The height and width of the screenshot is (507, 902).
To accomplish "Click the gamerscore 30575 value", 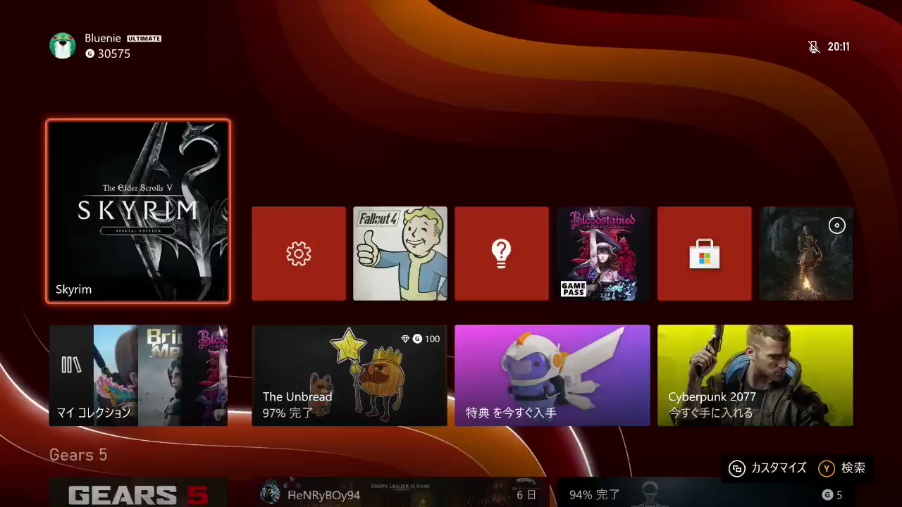I will (x=113, y=54).
